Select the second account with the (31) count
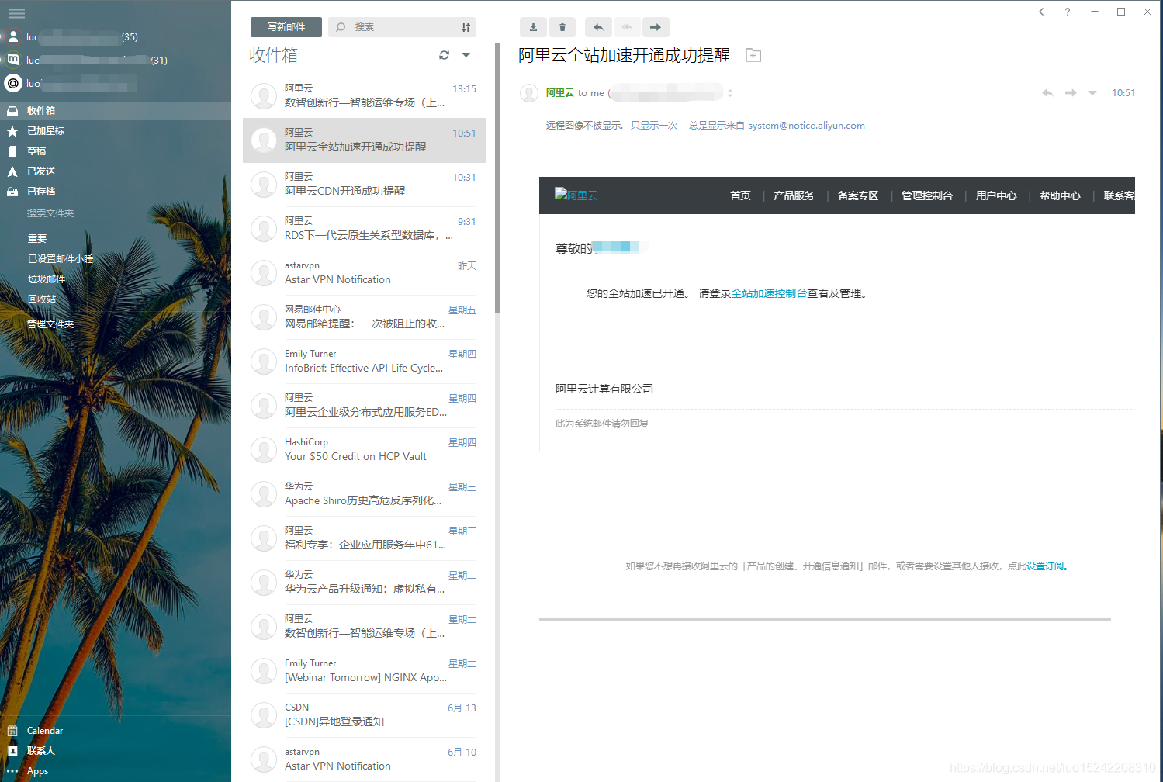 [x=85, y=60]
